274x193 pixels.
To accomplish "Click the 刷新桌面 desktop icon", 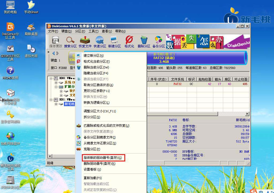I will click(31, 29).
